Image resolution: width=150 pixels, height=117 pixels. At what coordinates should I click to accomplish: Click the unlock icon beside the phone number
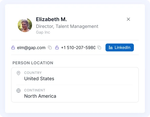click(x=57, y=47)
